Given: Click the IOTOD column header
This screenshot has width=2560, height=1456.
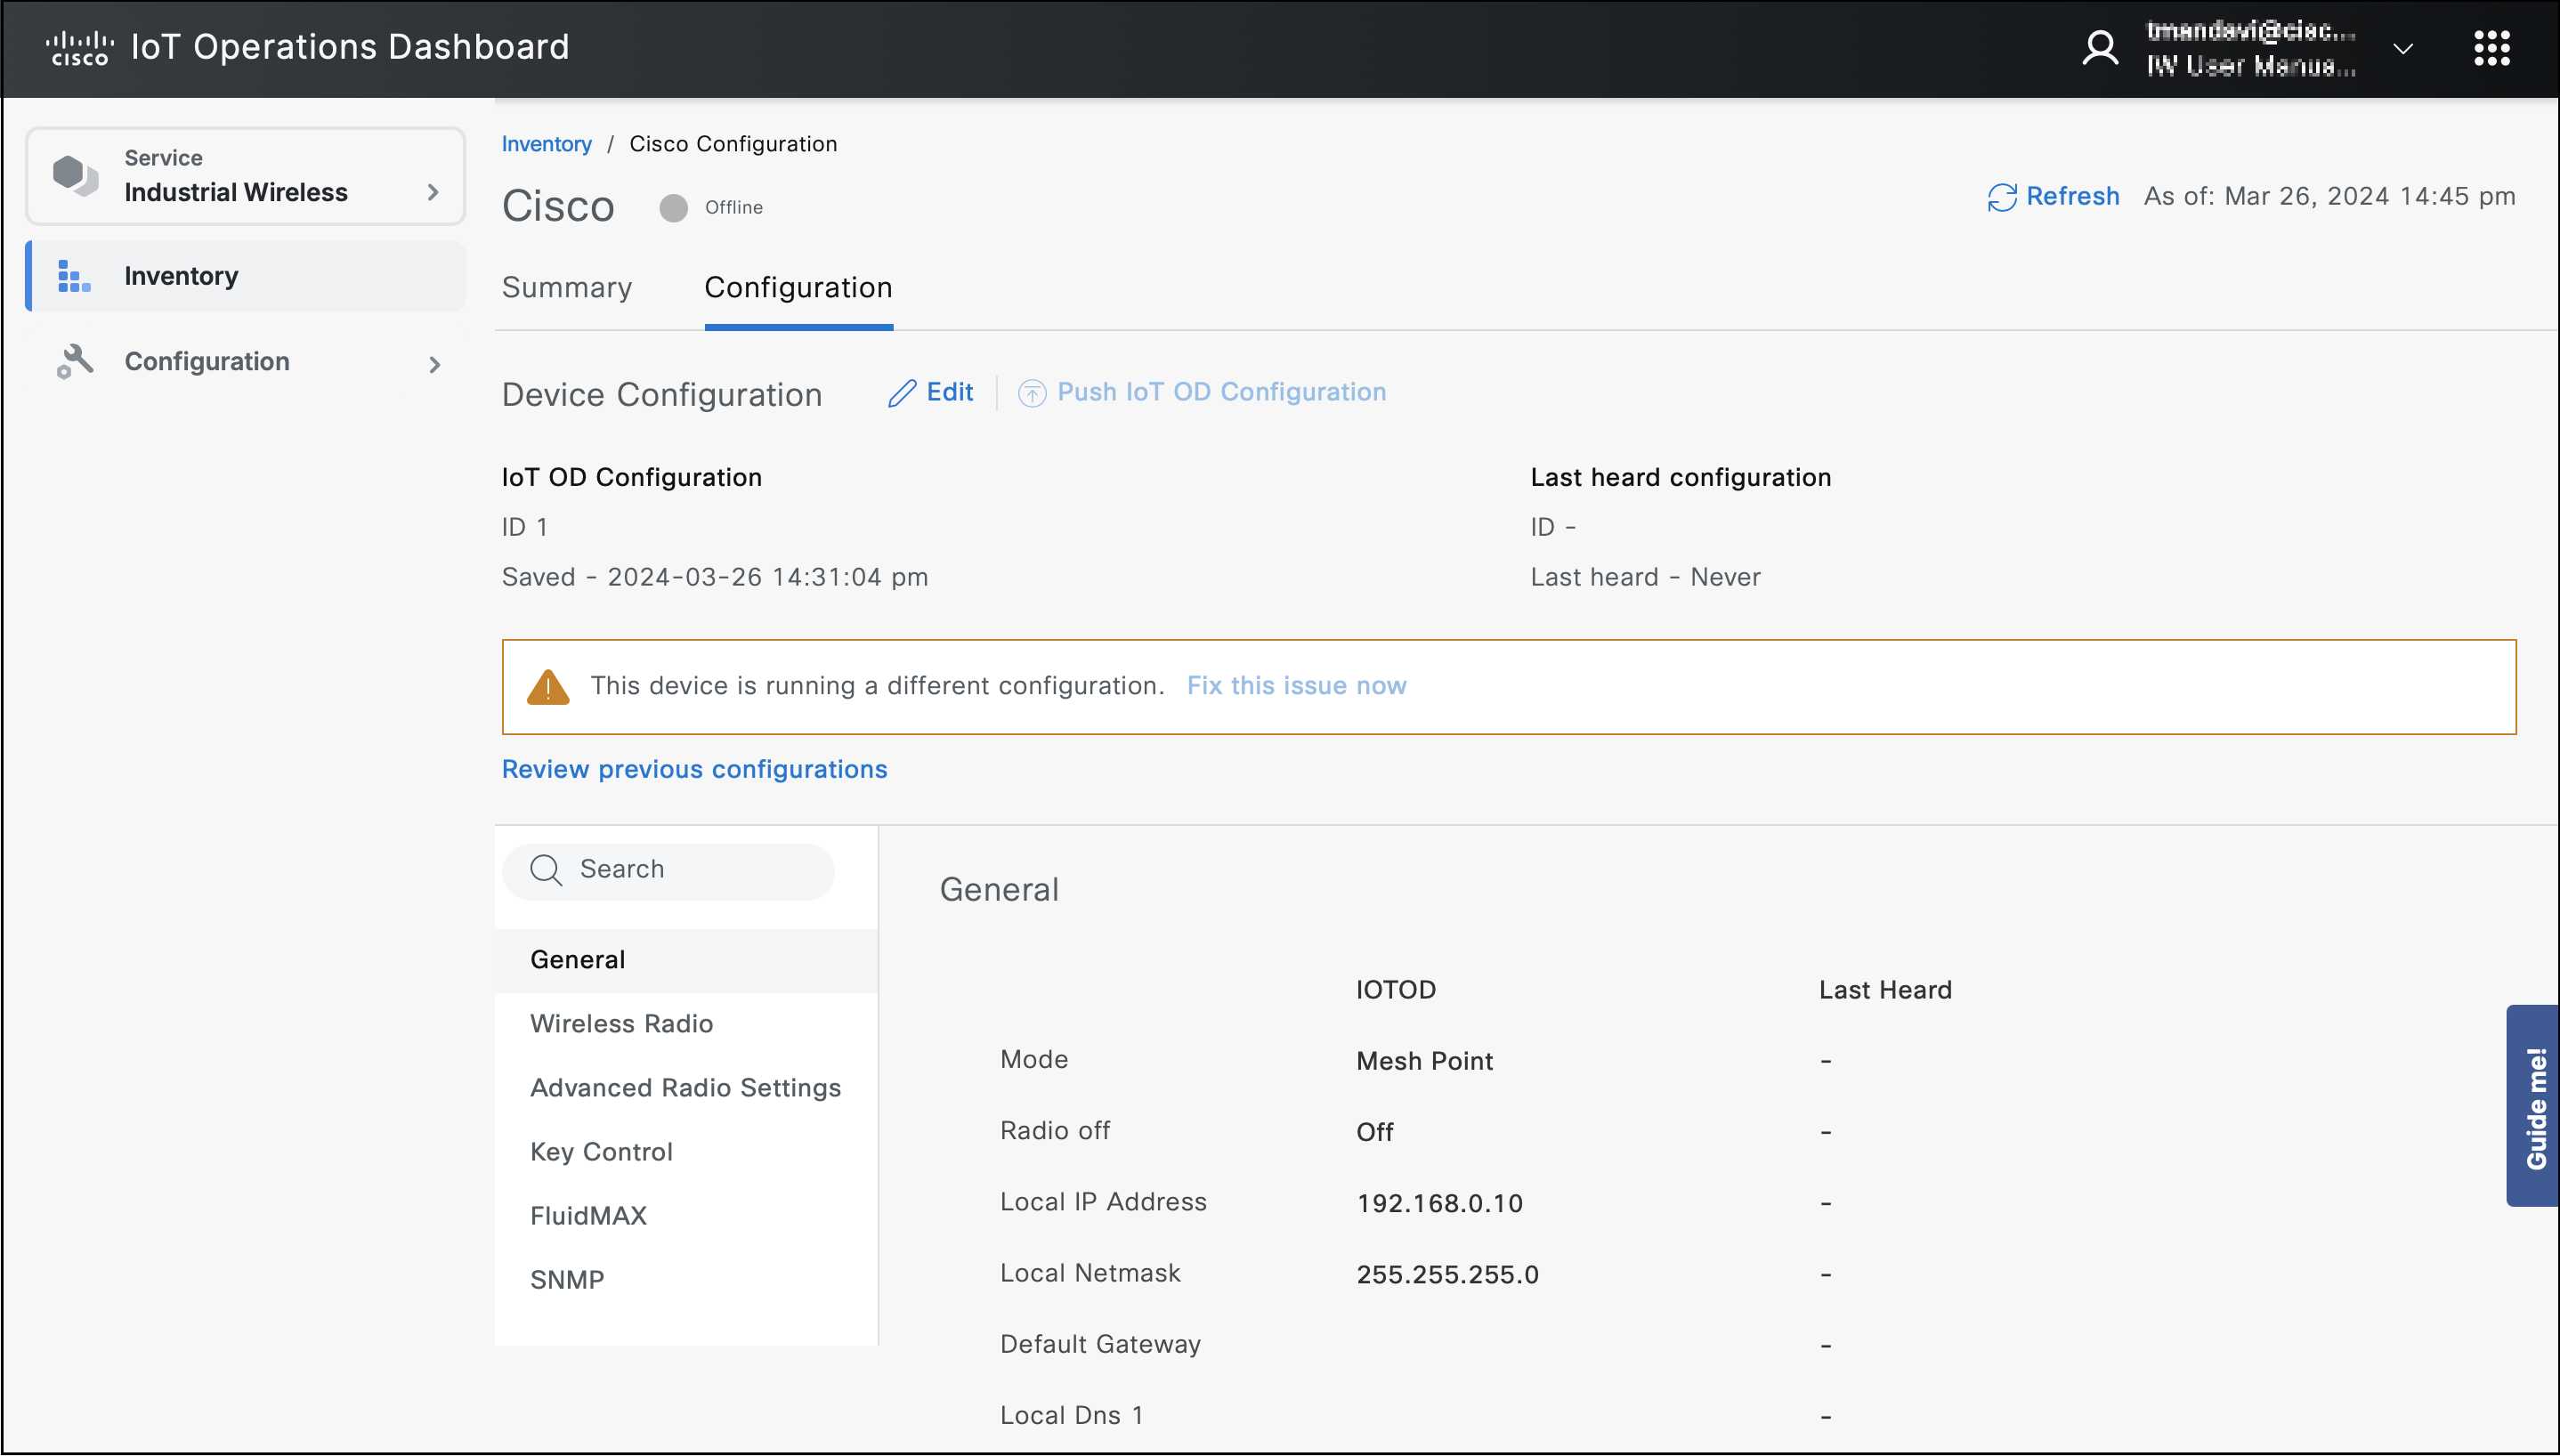Looking at the screenshot, I should [x=1395, y=990].
